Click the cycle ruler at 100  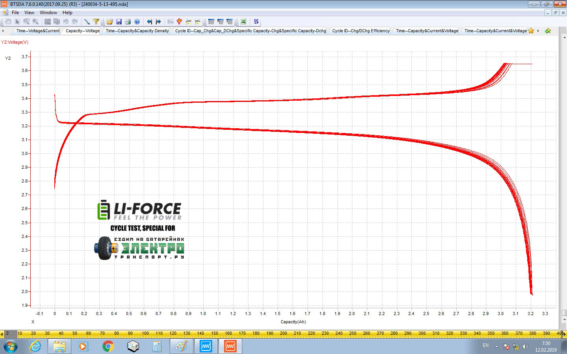coord(145,333)
